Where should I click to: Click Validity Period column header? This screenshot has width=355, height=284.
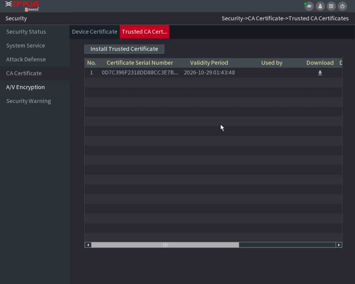[209, 63]
